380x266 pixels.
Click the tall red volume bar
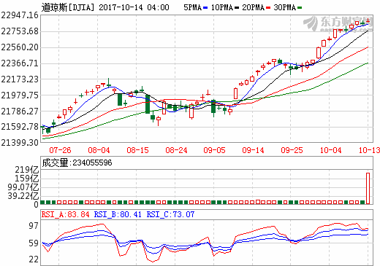[368, 188]
